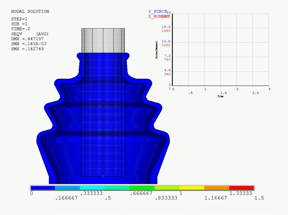Click the dark blue legend band

click(x=43, y=188)
